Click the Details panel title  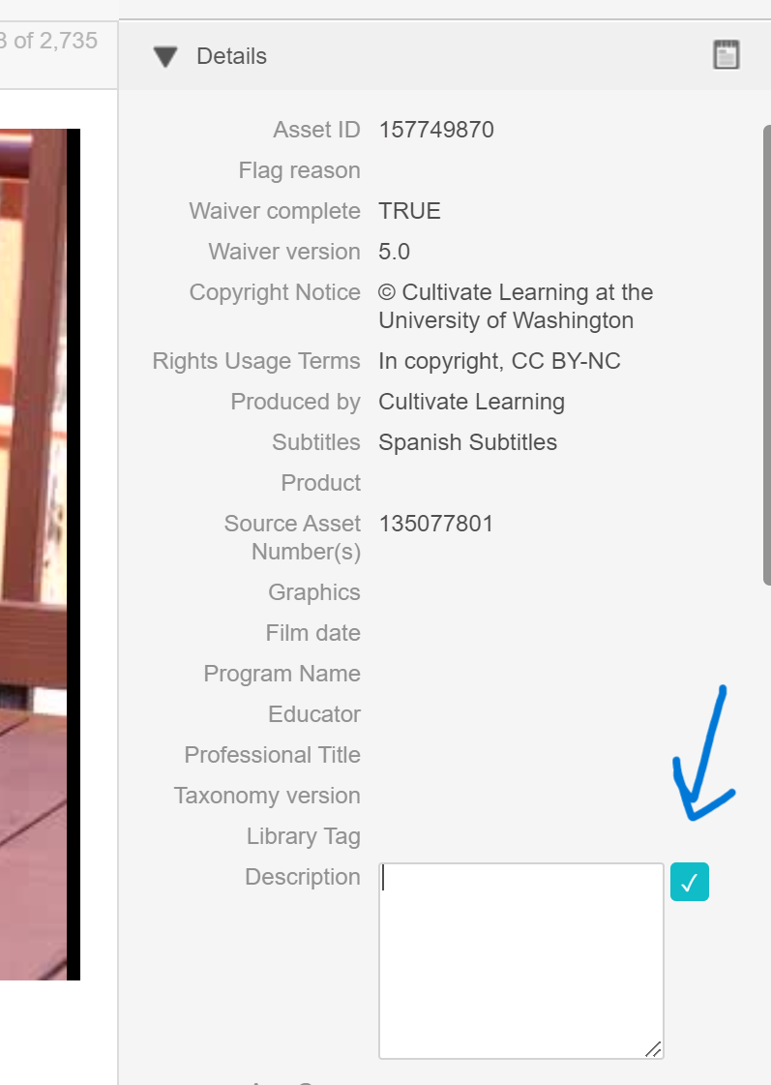point(231,56)
